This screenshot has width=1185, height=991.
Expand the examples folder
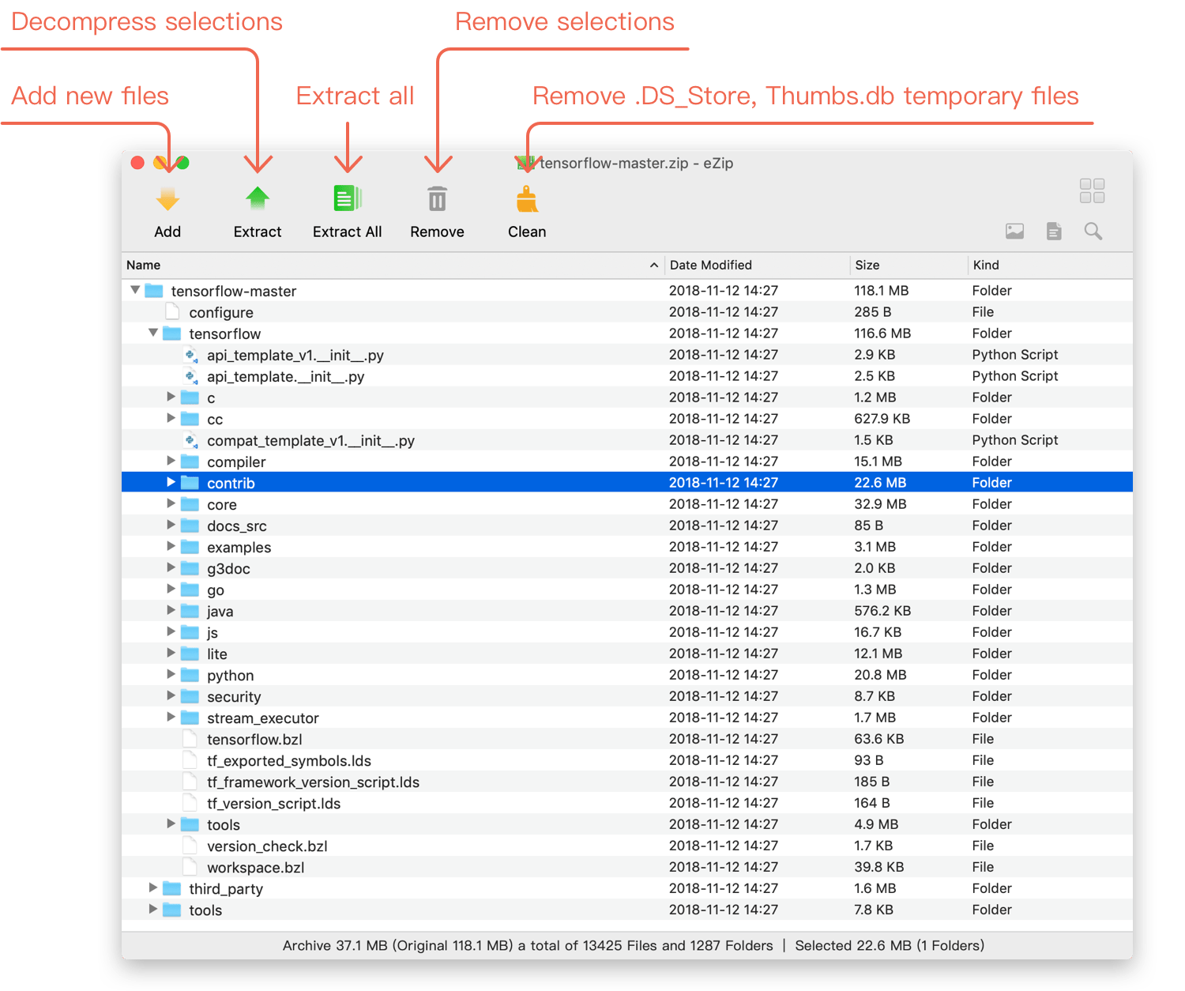[x=171, y=546]
